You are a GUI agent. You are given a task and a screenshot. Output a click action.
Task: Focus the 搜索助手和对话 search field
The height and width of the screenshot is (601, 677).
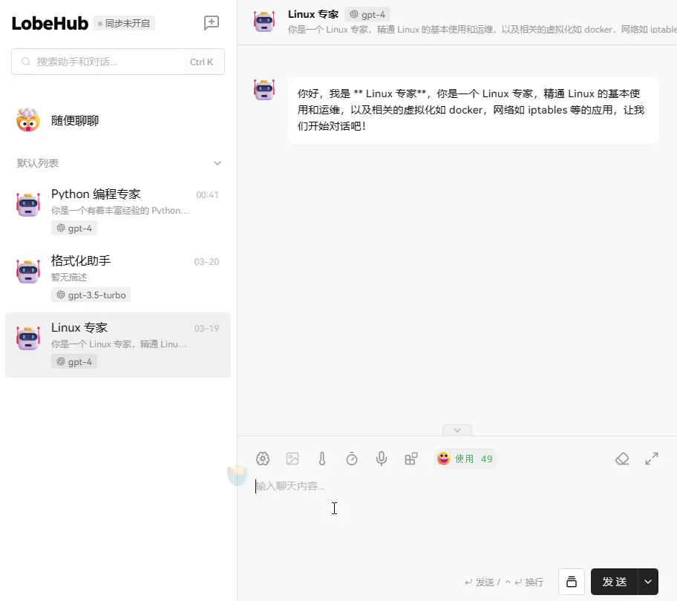(x=108, y=62)
